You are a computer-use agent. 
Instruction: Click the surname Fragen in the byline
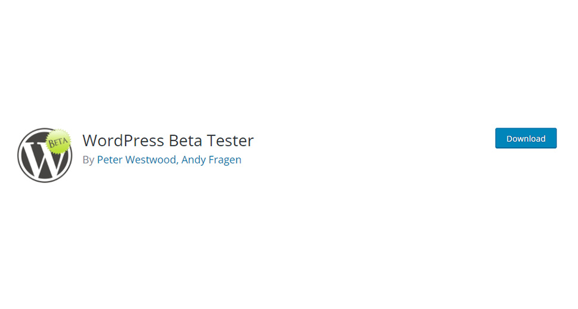tap(225, 160)
